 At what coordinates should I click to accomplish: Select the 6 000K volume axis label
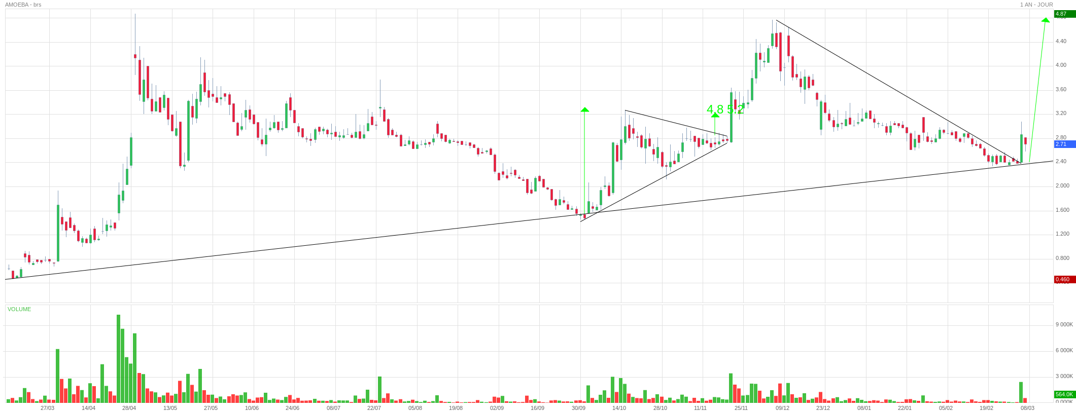point(1064,350)
